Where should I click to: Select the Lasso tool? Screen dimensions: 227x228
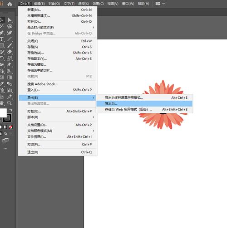pos(10,27)
